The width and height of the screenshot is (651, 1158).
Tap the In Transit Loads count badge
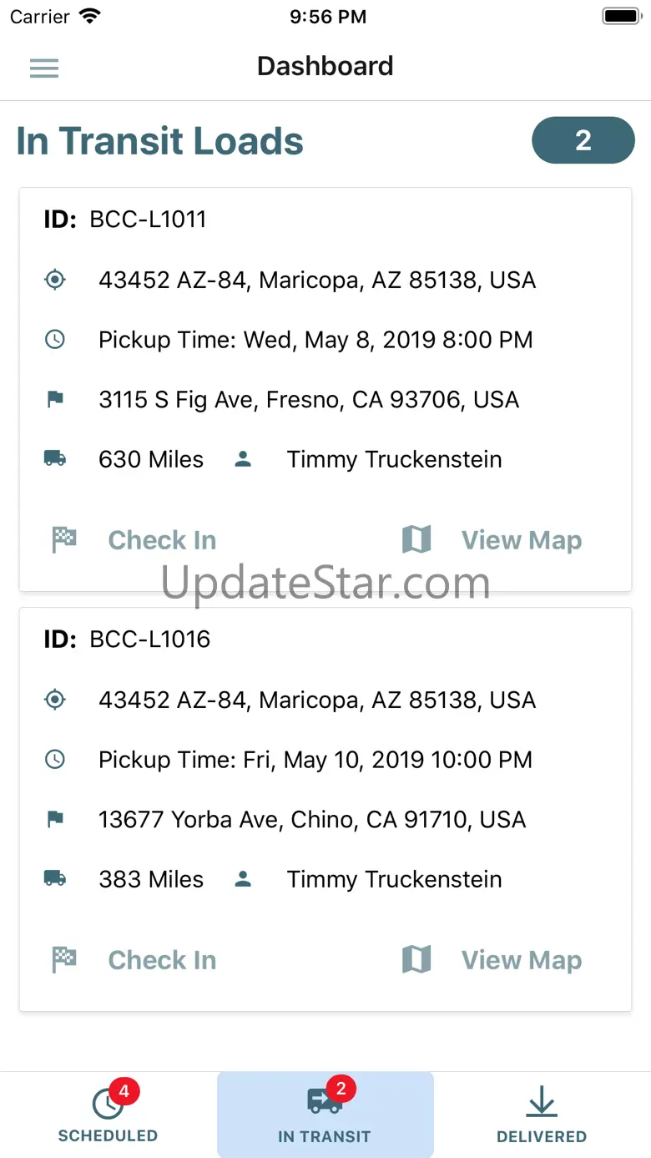583,140
